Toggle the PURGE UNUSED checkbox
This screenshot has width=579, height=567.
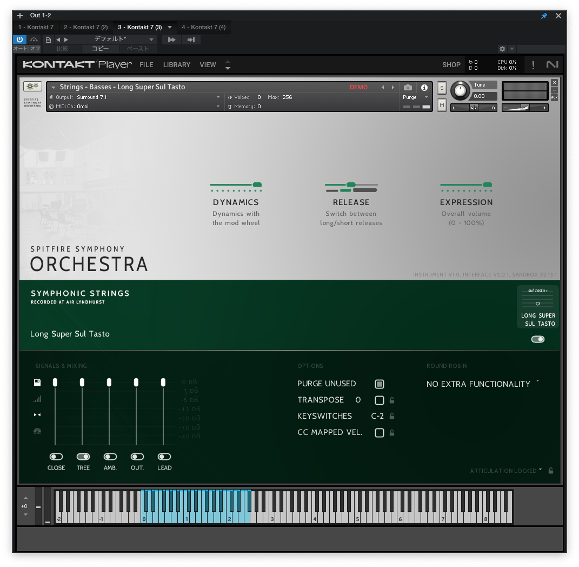tap(379, 384)
